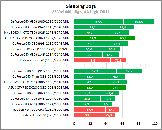Click the bar segment showing 92,5
This screenshot has width=162, height=130.
[129, 71]
